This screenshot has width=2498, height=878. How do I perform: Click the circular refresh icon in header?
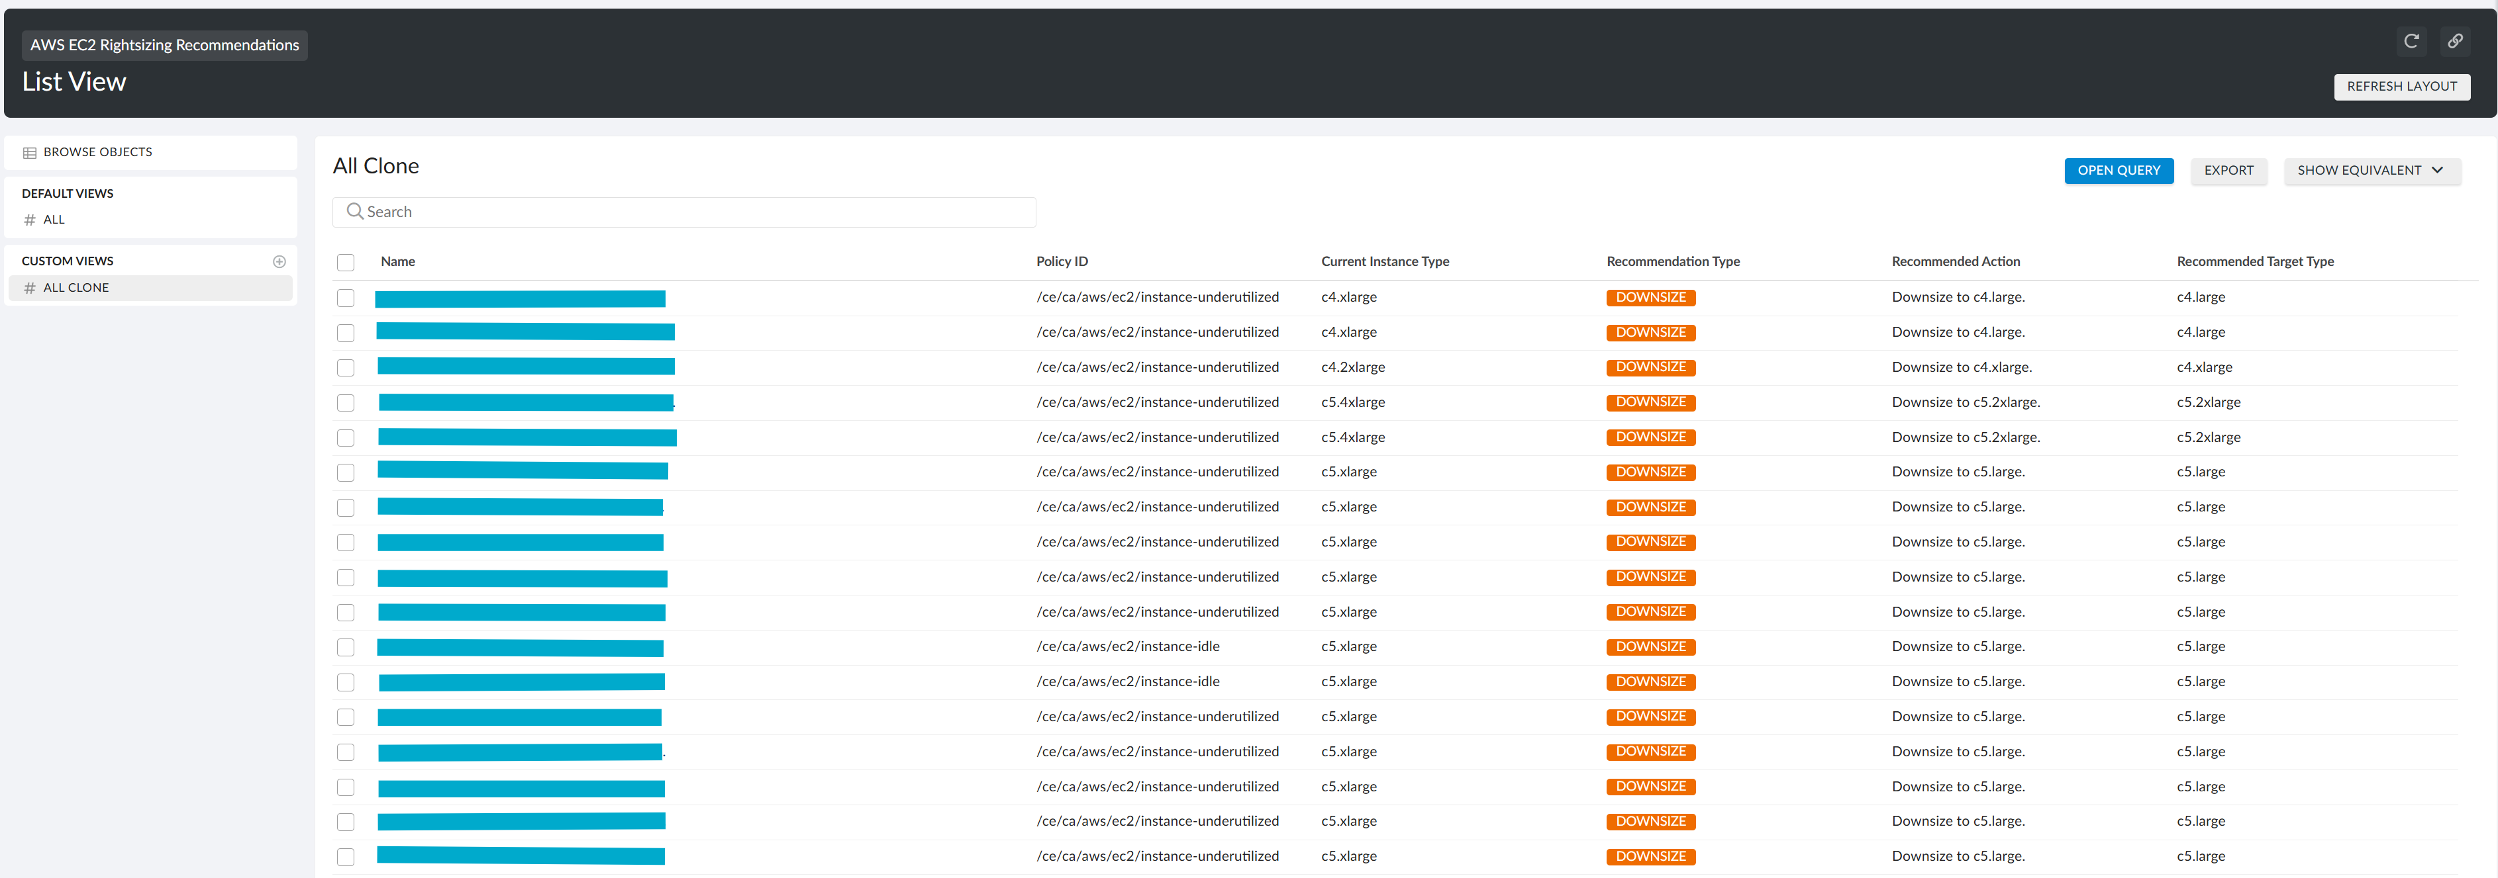[2411, 41]
